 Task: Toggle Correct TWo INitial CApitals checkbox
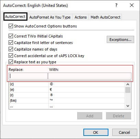point(11,36)
